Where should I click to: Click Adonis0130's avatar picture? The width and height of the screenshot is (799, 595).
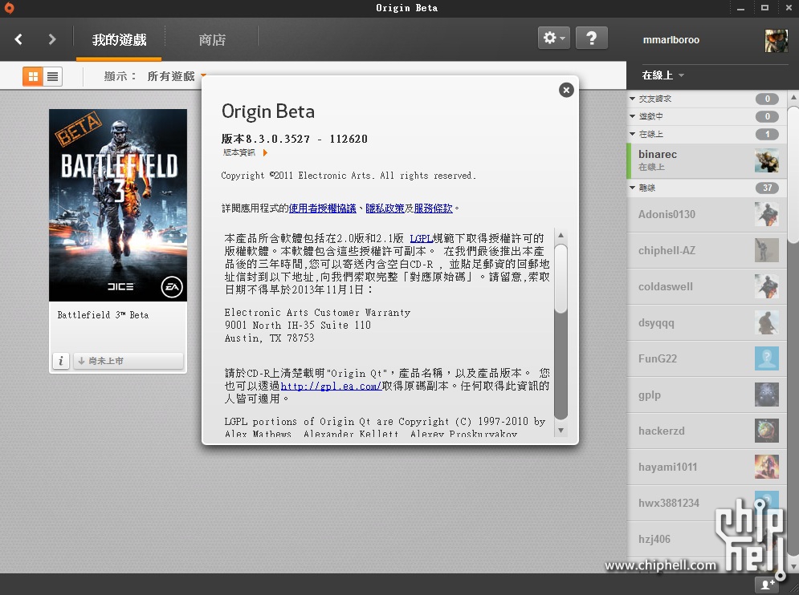point(766,214)
